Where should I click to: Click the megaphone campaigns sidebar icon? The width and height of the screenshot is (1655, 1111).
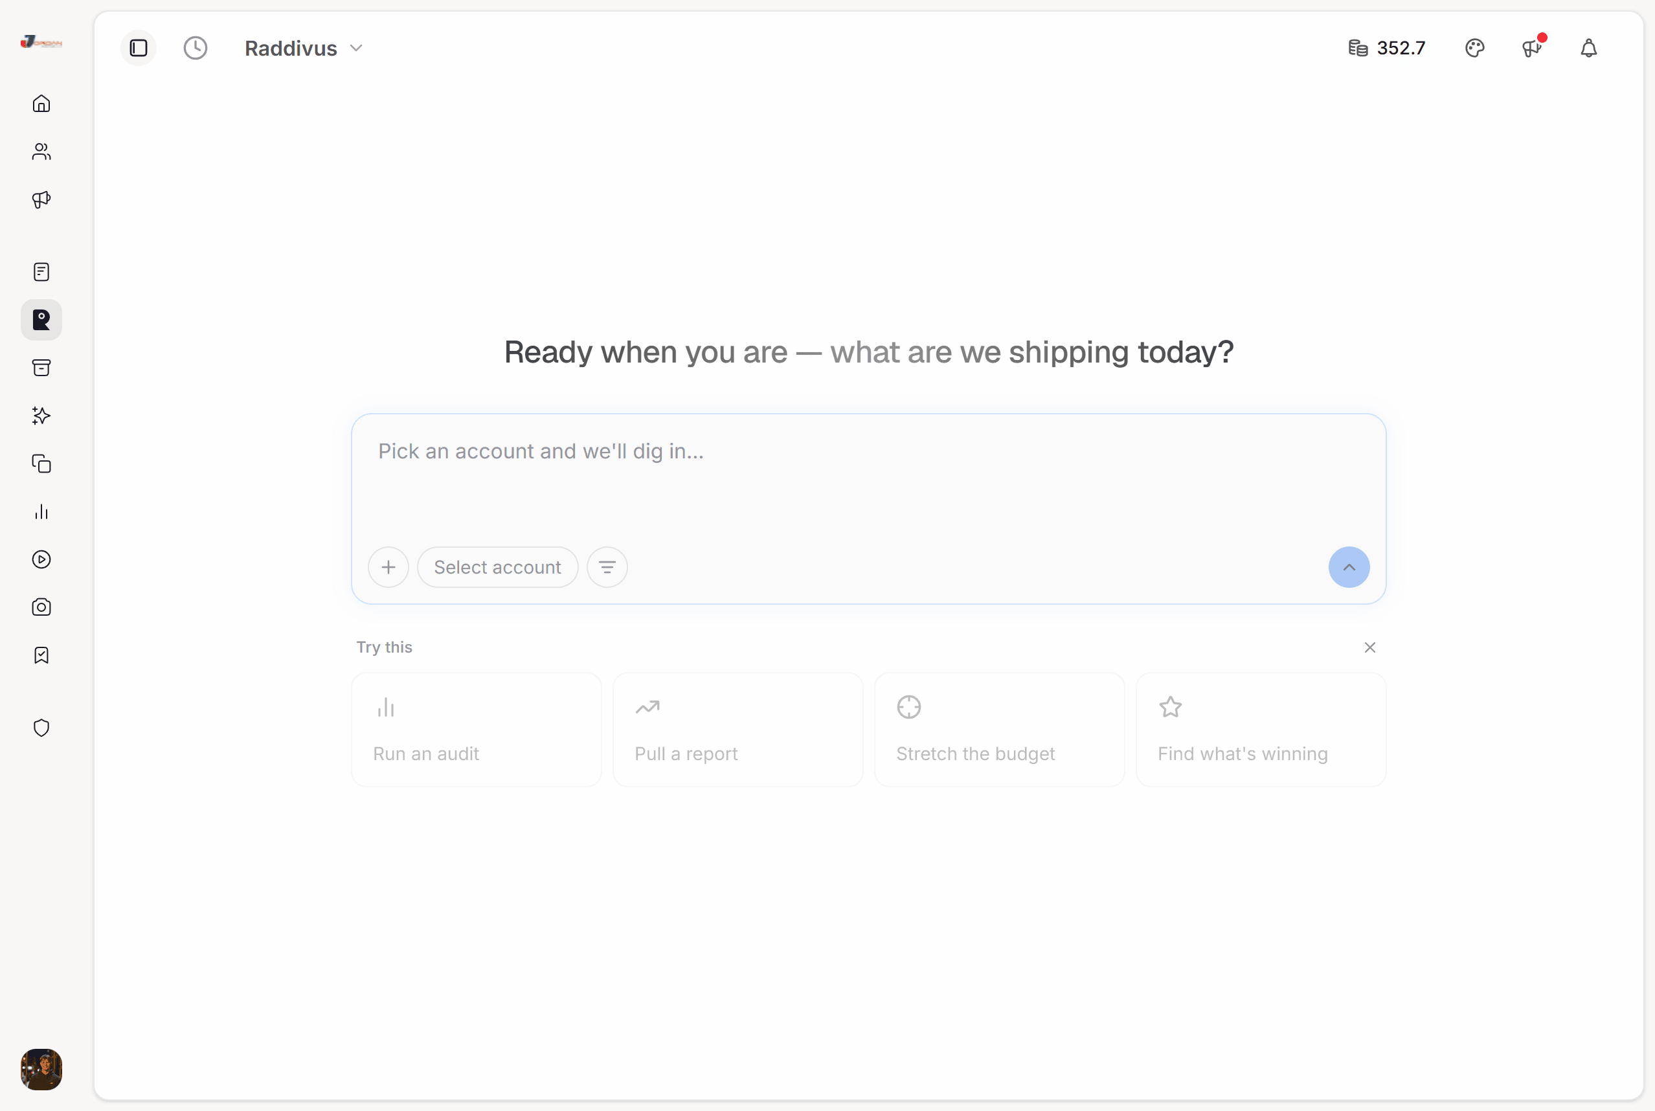[41, 200]
